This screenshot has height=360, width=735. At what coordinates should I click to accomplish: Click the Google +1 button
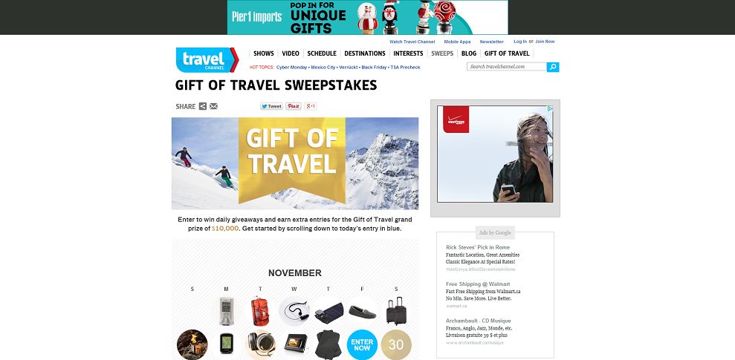click(x=311, y=106)
